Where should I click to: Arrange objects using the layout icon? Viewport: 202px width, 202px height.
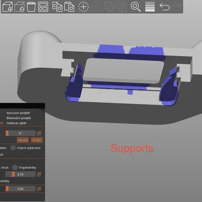[43, 7]
